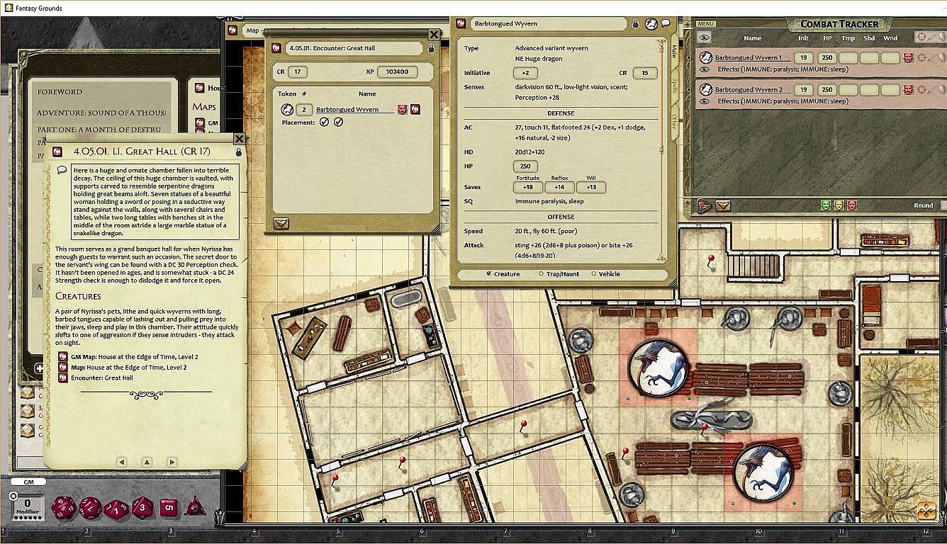Screen dimensions: 947x544
Task: Click the yellow neutral face icon in Combat Tracker
Action: pos(839,205)
